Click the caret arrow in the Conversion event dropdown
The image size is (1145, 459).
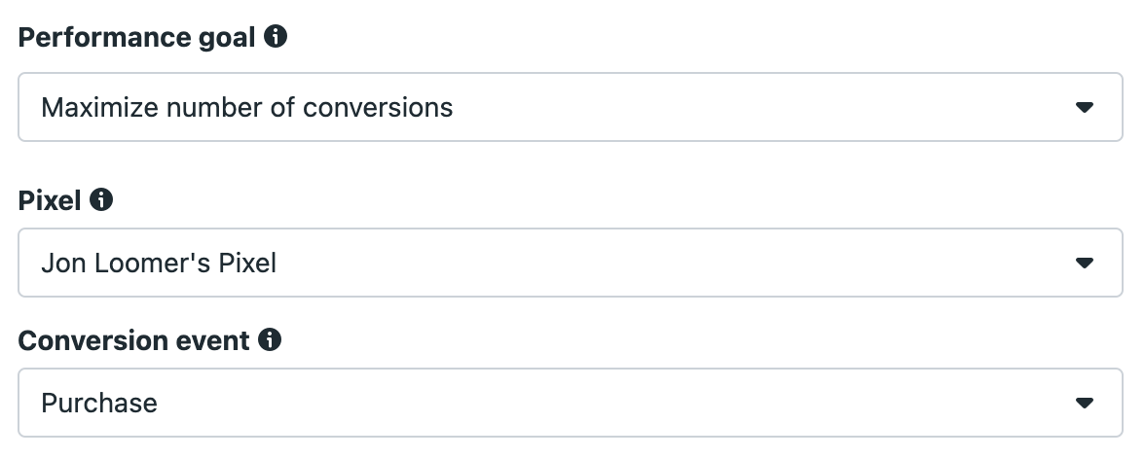[x=1085, y=403]
